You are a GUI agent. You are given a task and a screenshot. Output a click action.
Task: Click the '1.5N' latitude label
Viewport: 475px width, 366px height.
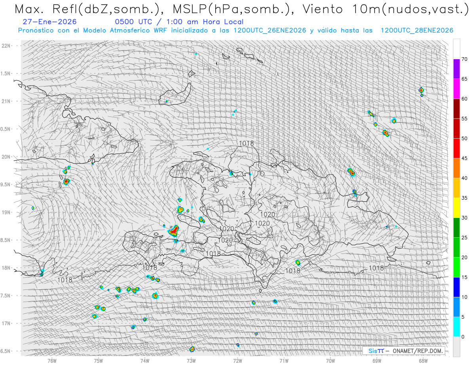[x=6, y=73]
